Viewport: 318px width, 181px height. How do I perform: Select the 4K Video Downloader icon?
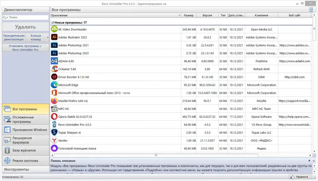[x=54, y=29]
